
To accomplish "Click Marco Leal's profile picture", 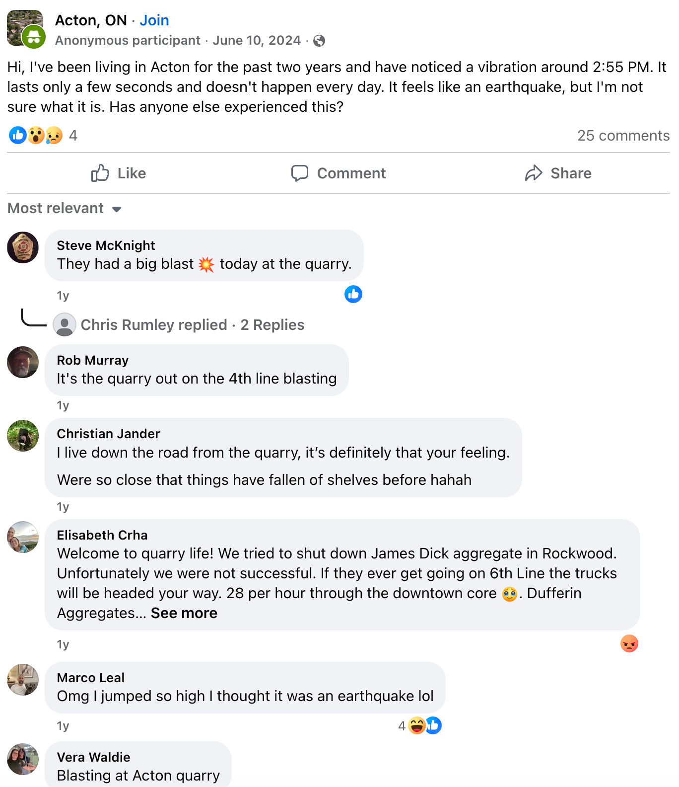I will coord(23,680).
